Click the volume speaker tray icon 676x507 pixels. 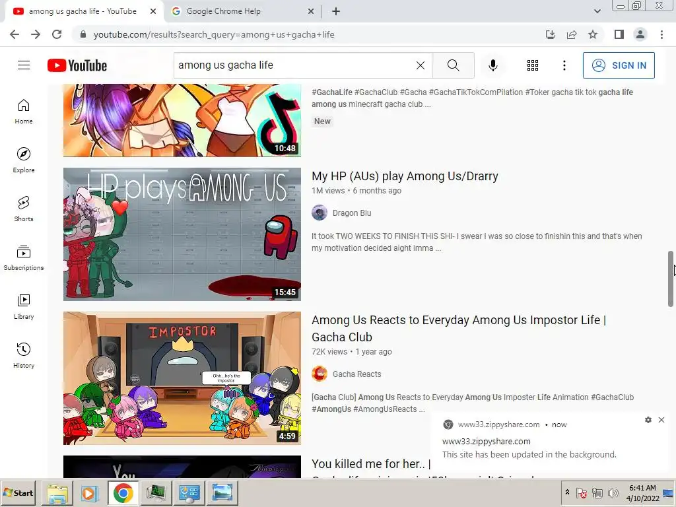613,492
